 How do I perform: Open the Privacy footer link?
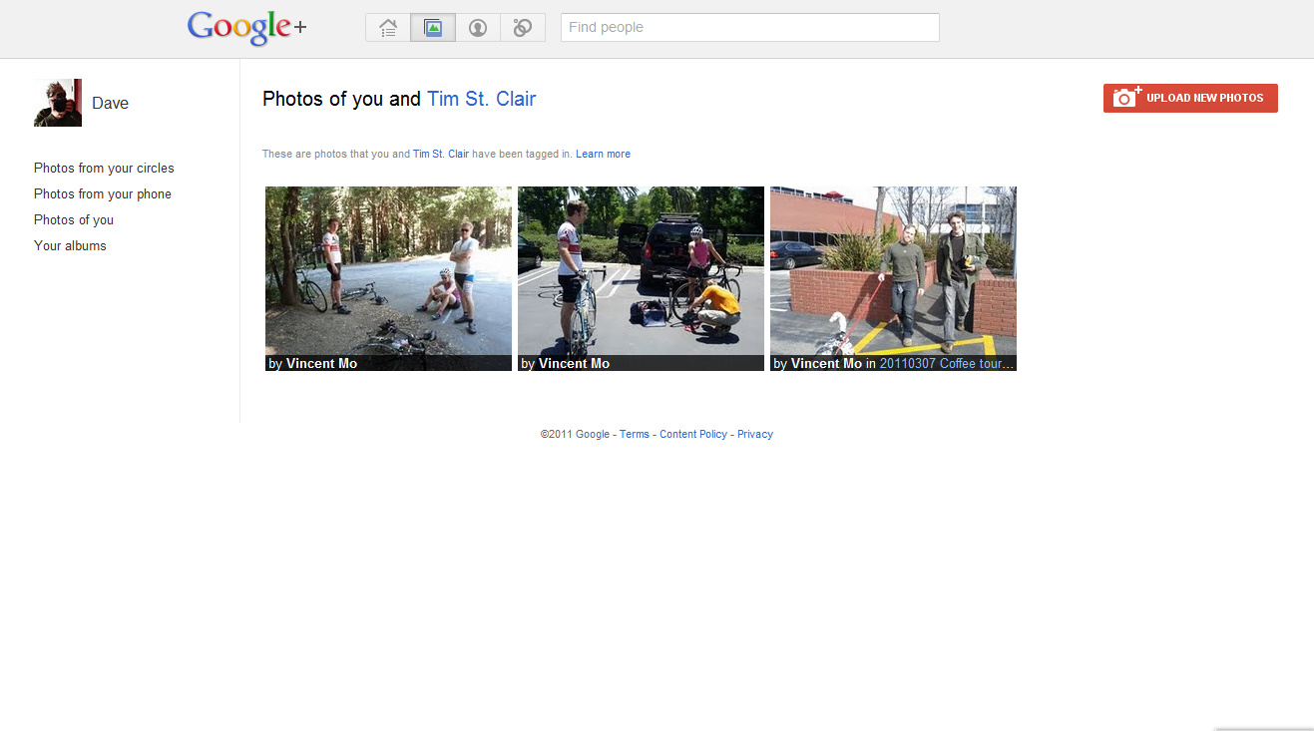pos(755,435)
